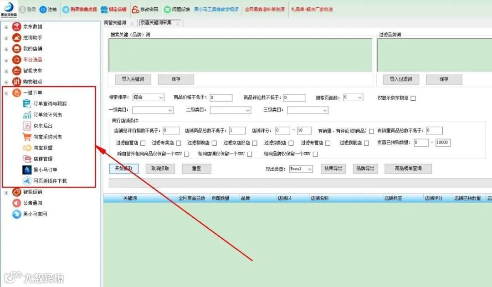
Task: Click the 过滤品牌词 text area
Action: click(434, 55)
